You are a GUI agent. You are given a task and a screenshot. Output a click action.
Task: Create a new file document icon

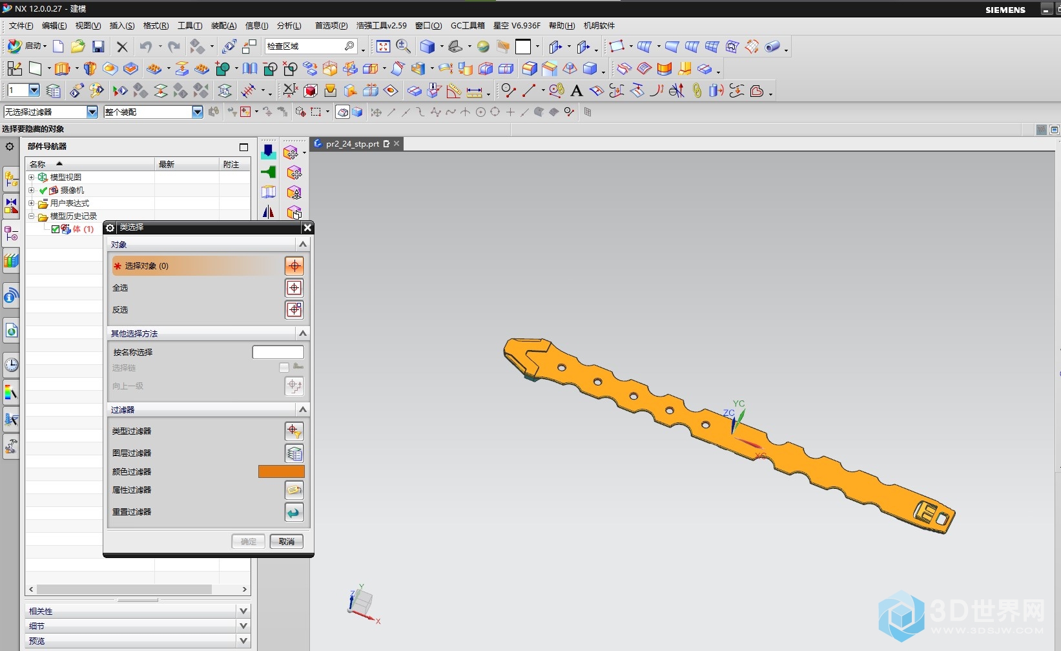click(x=58, y=46)
